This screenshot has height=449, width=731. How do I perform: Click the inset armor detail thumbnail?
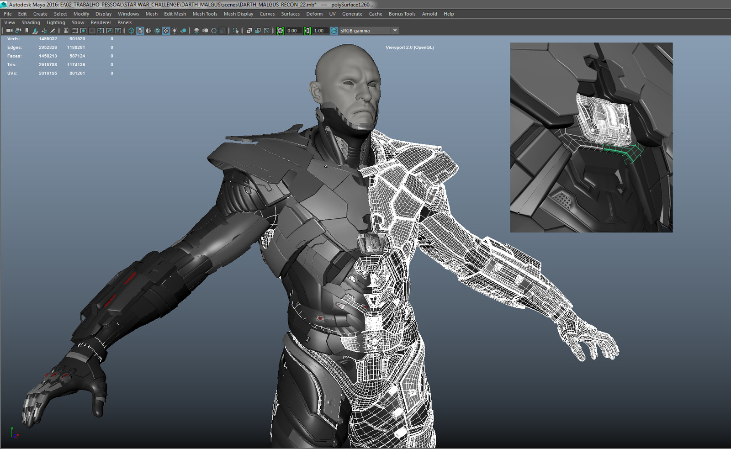591,137
